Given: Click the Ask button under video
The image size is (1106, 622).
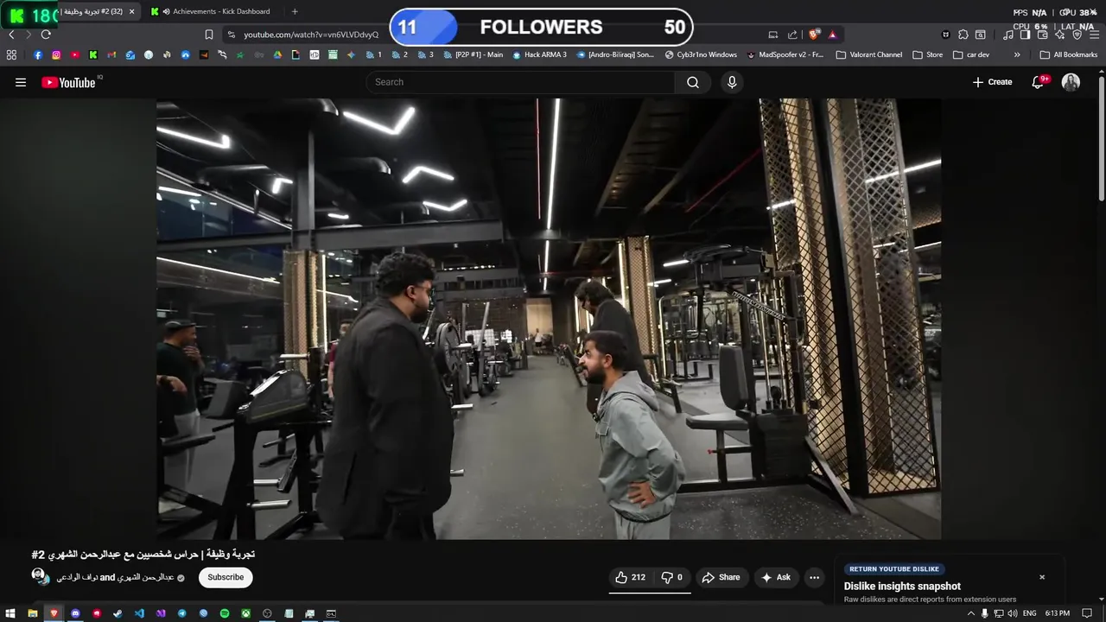Looking at the screenshot, I should coord(775,577).
